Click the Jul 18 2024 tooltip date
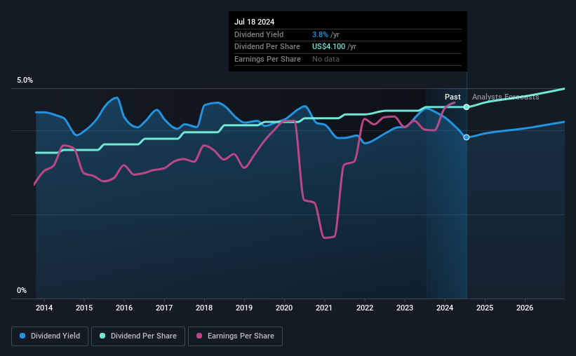Image resolution: width=576 pixels, height=356 pixels. (x=254, y=22)
